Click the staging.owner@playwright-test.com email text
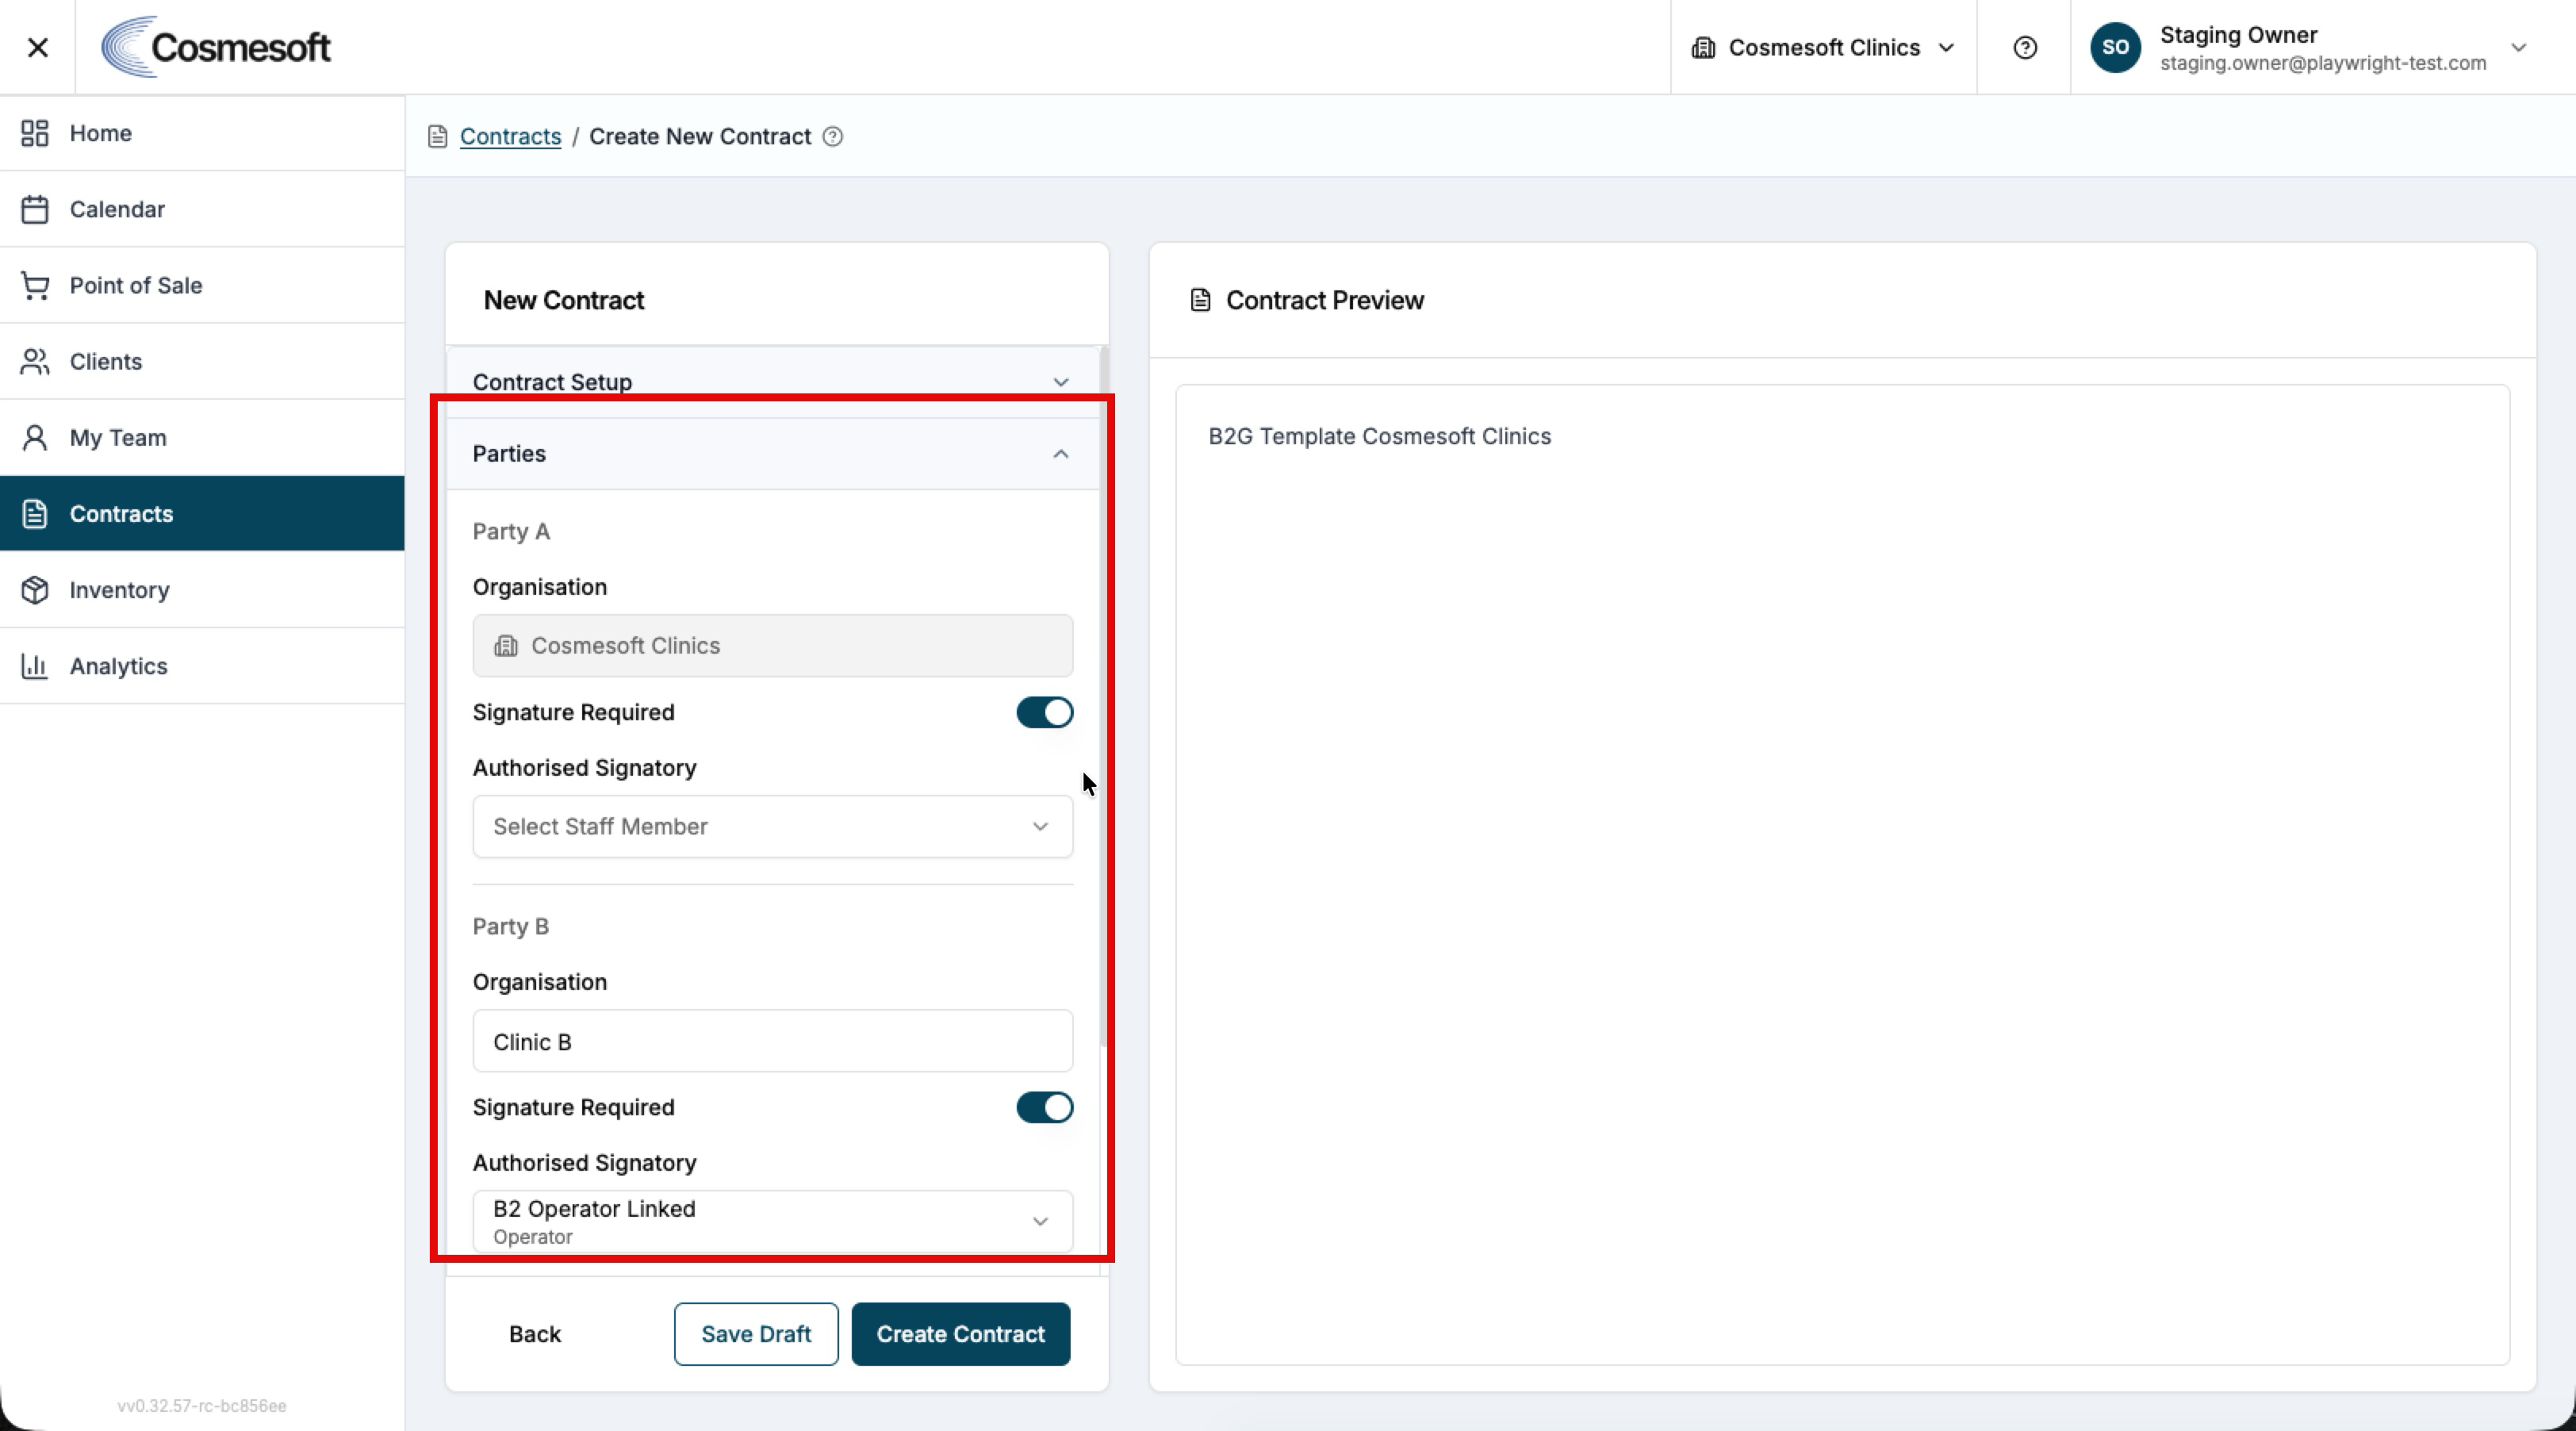This screenshot has width=2576, height=1431. (2322, 63)
